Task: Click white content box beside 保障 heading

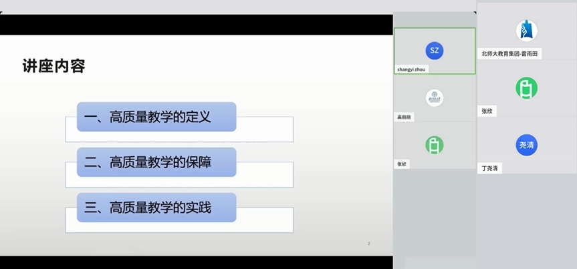Action: [265, 175]
